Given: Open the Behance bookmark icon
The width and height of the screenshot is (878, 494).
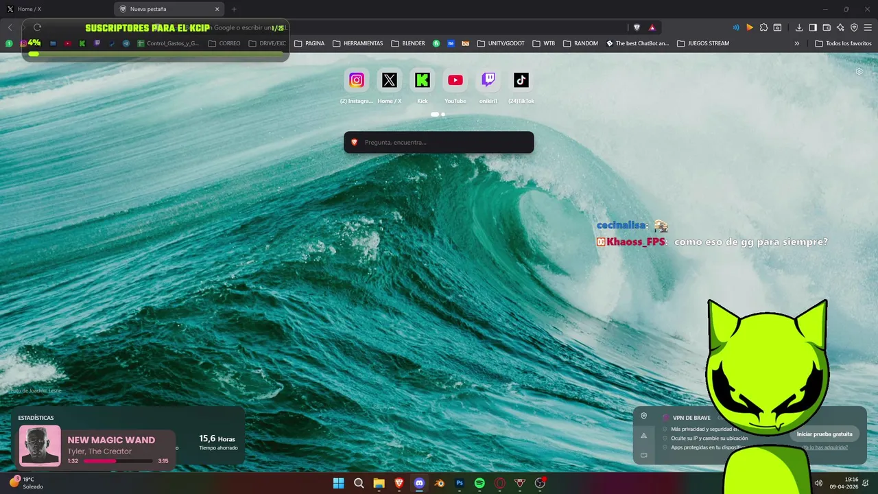Looking at the screenshot, I should click(451, 43).
